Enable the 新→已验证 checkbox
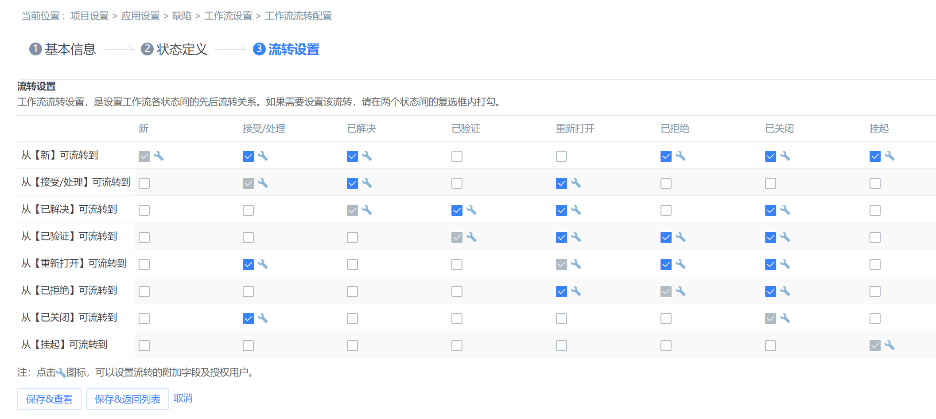This screenshot has width=936, height=419. (457, 156)
